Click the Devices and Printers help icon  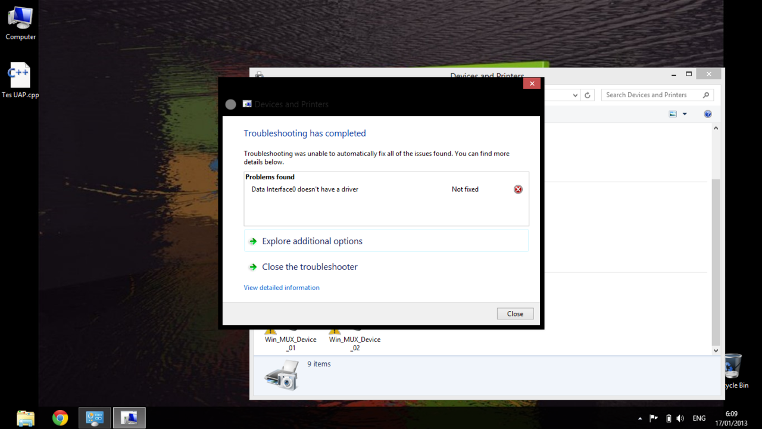(708, 114)
